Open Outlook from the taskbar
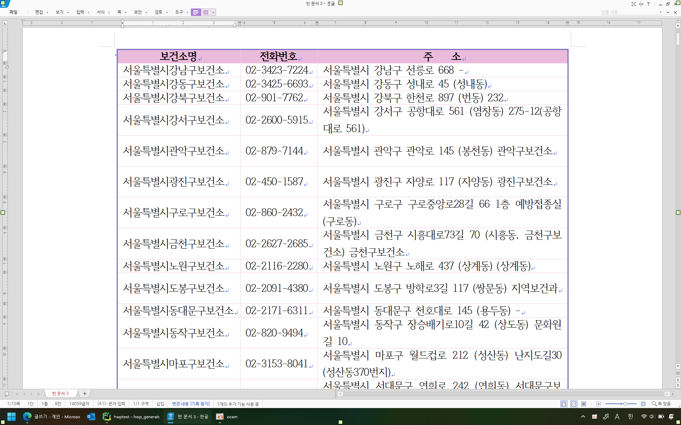 pyautogui.click(x=91, y=417)
